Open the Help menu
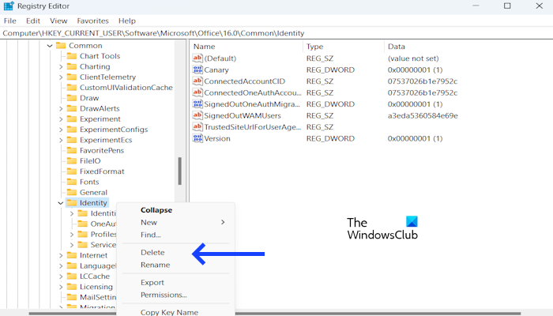 [x=127, y=21]
